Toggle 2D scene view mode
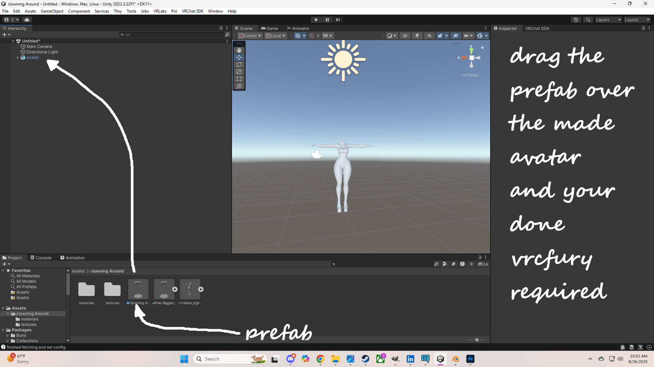This screenshot has height=367, width=654. click(x=405, y=36)
